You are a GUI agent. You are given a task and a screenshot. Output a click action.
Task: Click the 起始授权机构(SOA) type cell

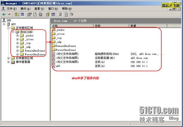point(107,54)
